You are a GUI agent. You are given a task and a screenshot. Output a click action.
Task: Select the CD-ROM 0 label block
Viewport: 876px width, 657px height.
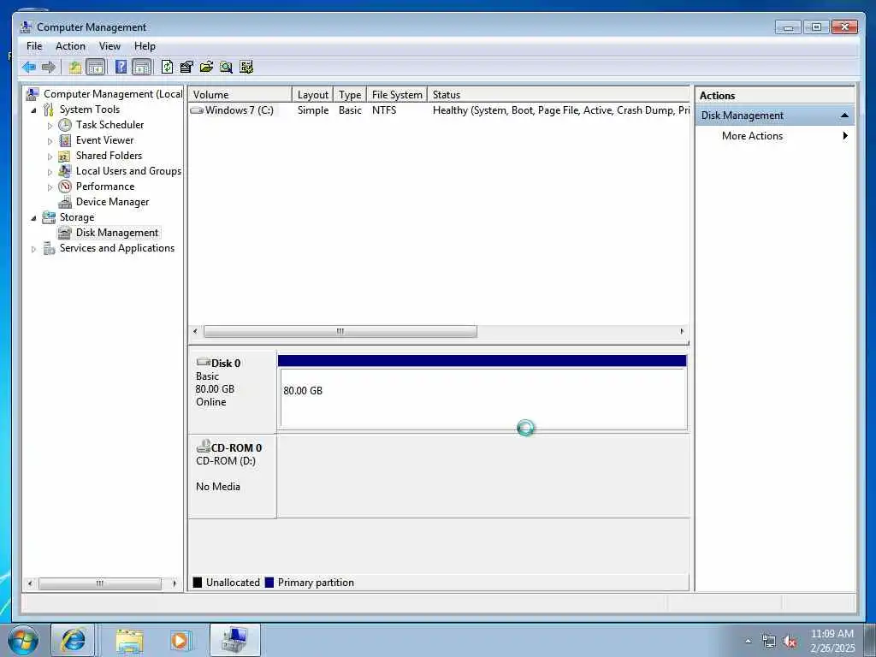(232, 476)
